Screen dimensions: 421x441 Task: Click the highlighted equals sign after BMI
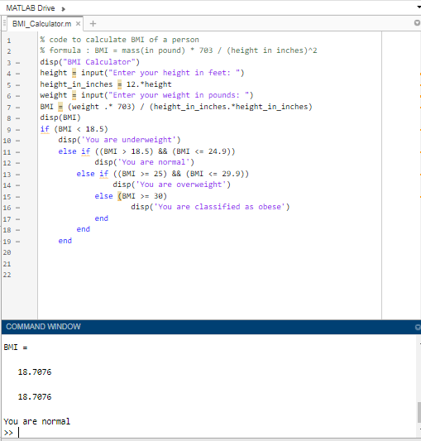pos(60,107)
